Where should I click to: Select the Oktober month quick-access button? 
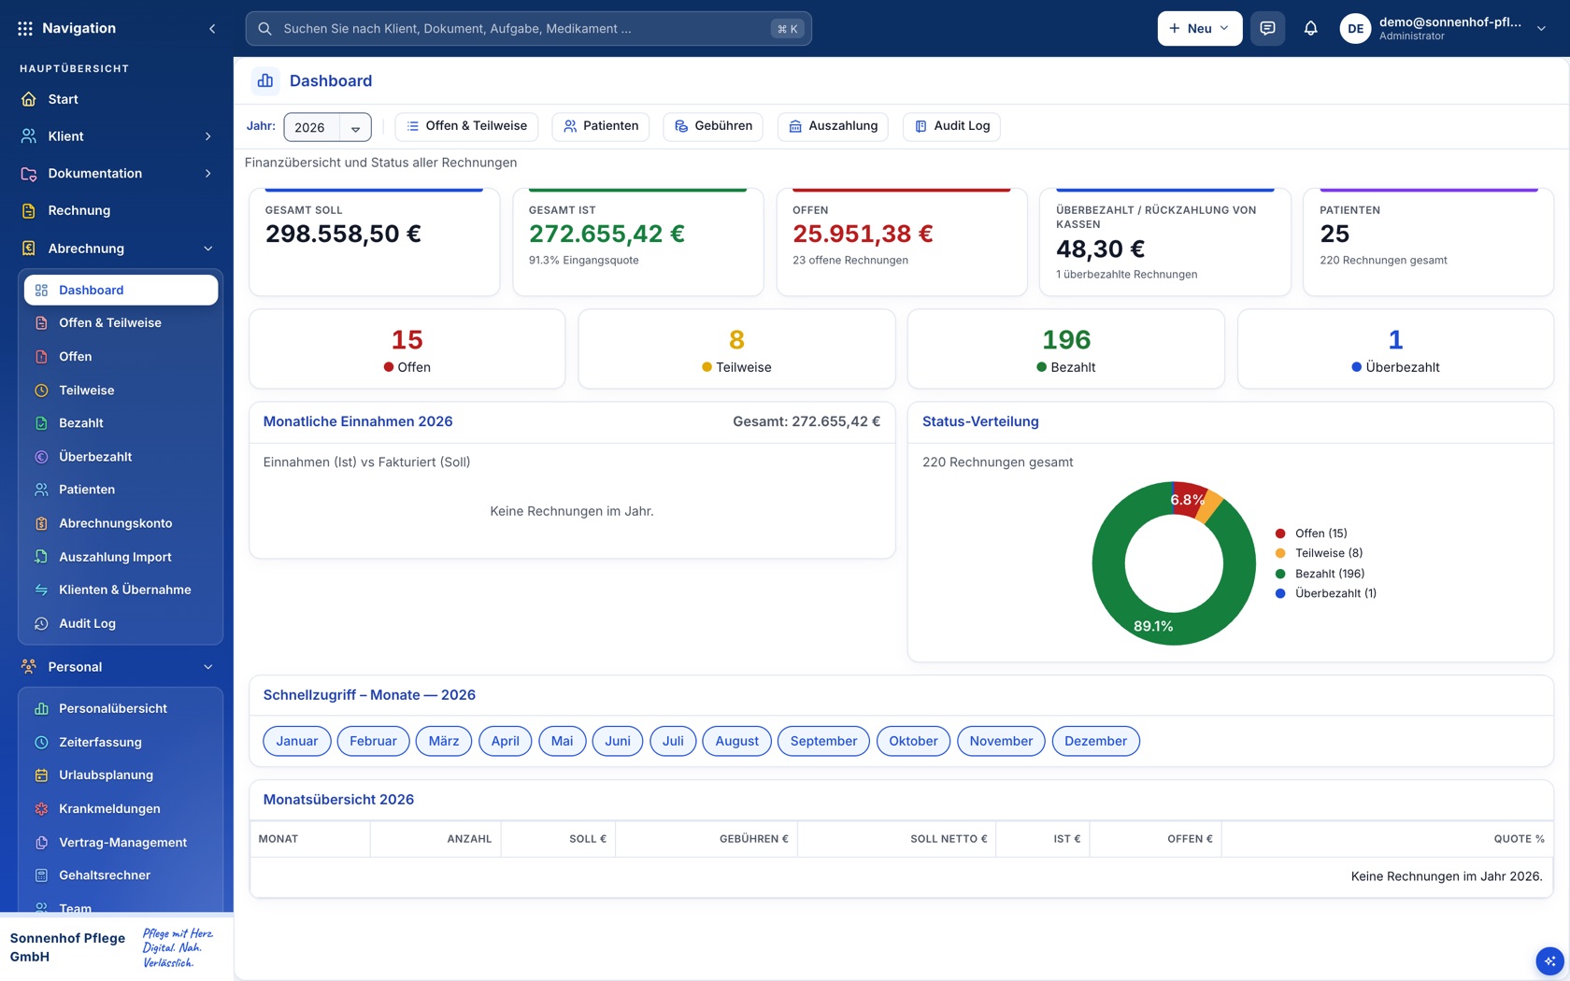[x=913, y=741]
